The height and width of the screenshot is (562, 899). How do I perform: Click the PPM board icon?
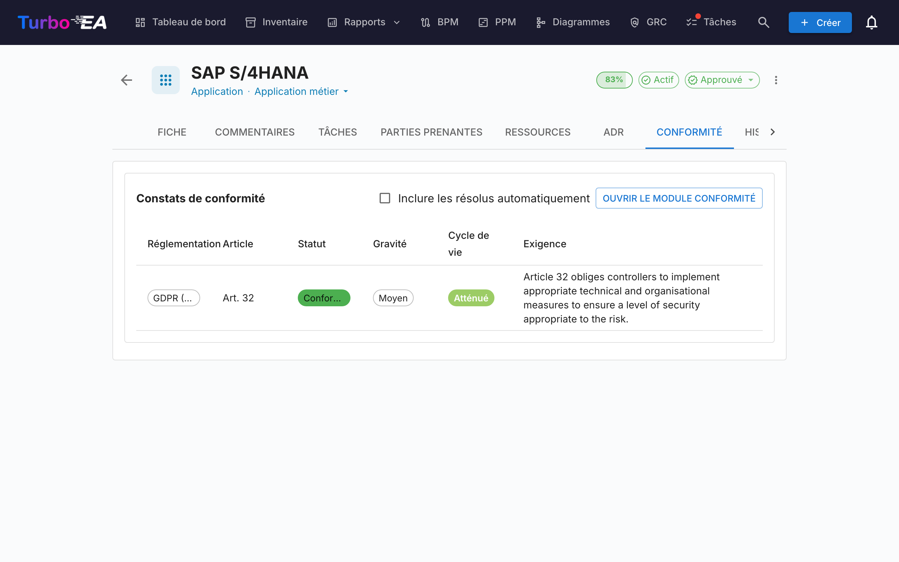pyautogui.click(x=483, y=22)
